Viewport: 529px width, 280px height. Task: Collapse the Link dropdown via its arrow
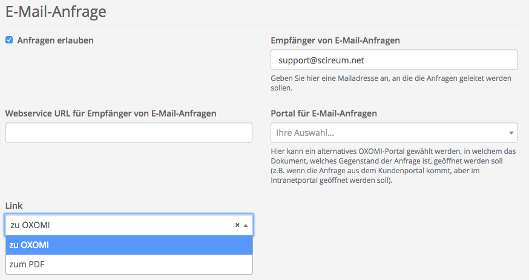click(245, 225)
